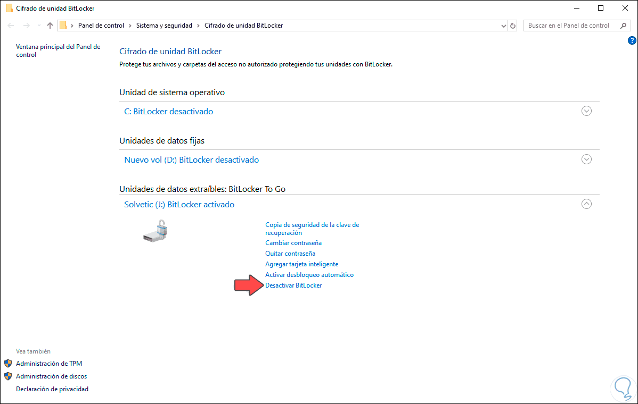Screen dimensions: 638x404
Task: Click the 'Vea también' label
Action: pyautogui.click(x=33, y=351)
